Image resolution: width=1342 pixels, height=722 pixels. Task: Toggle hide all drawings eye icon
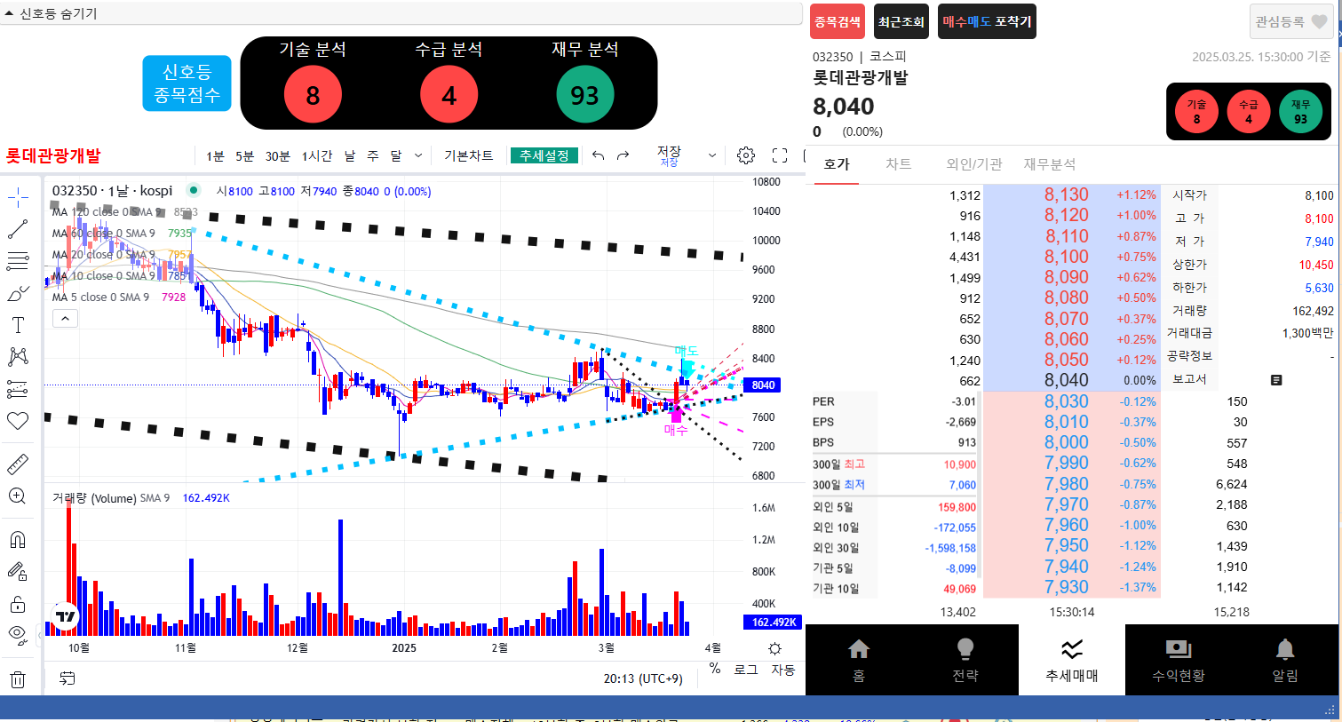(x=18, y=634)
